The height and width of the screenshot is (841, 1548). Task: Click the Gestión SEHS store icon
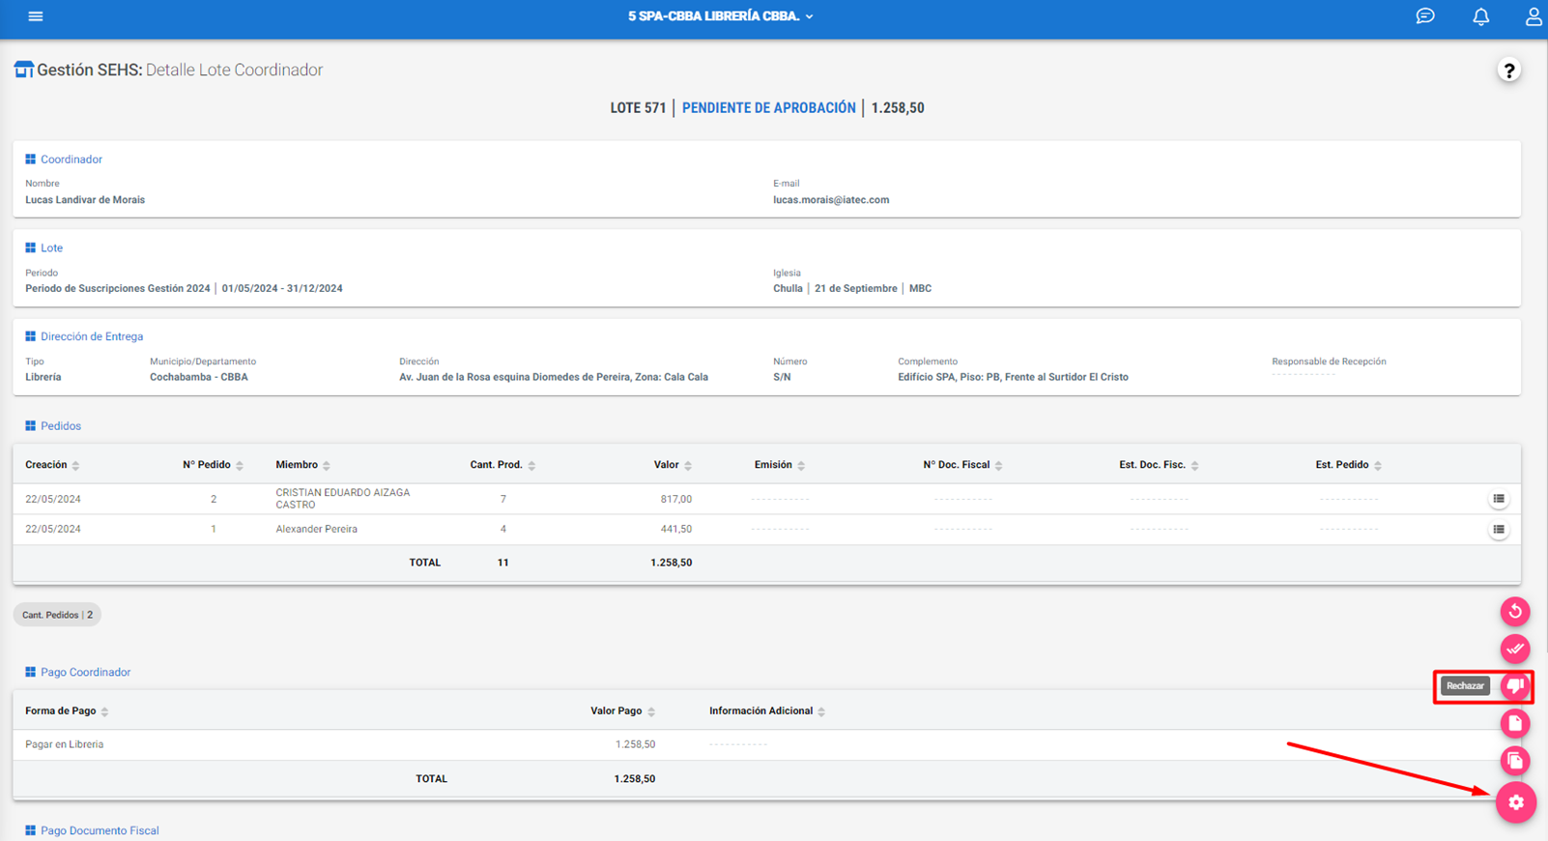(x=23, y=70)
